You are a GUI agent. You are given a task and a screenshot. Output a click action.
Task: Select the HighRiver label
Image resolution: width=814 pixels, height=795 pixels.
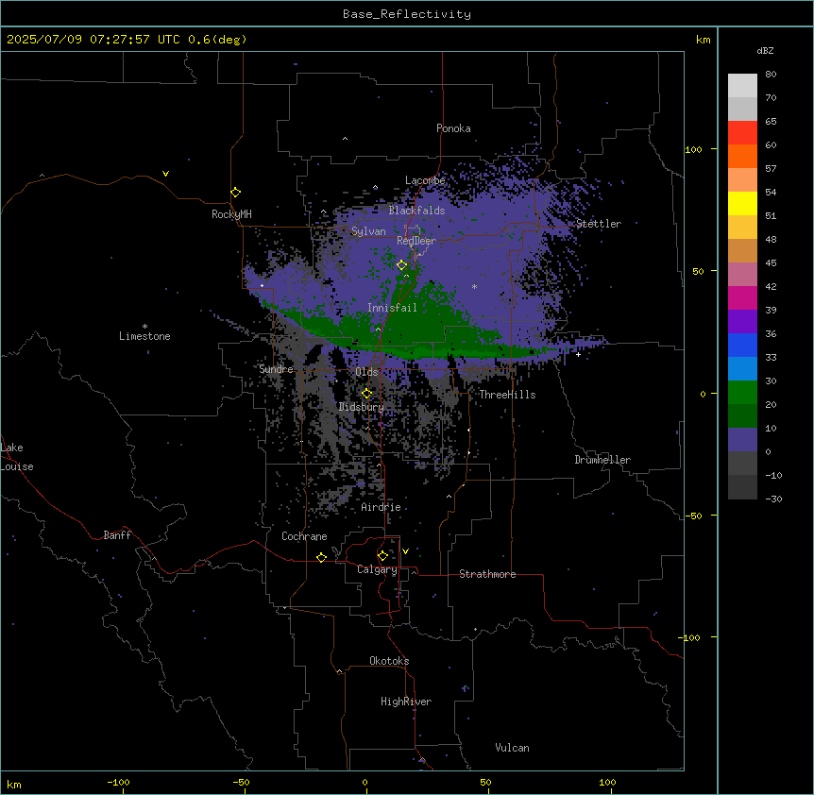tap(406, 702)
